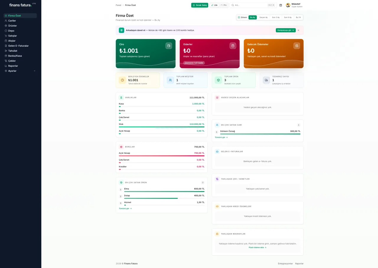Screen dimensions: 378x268
Task: Open Gelen E-Faturalar in the sidebar
Action: pos(20,46)
